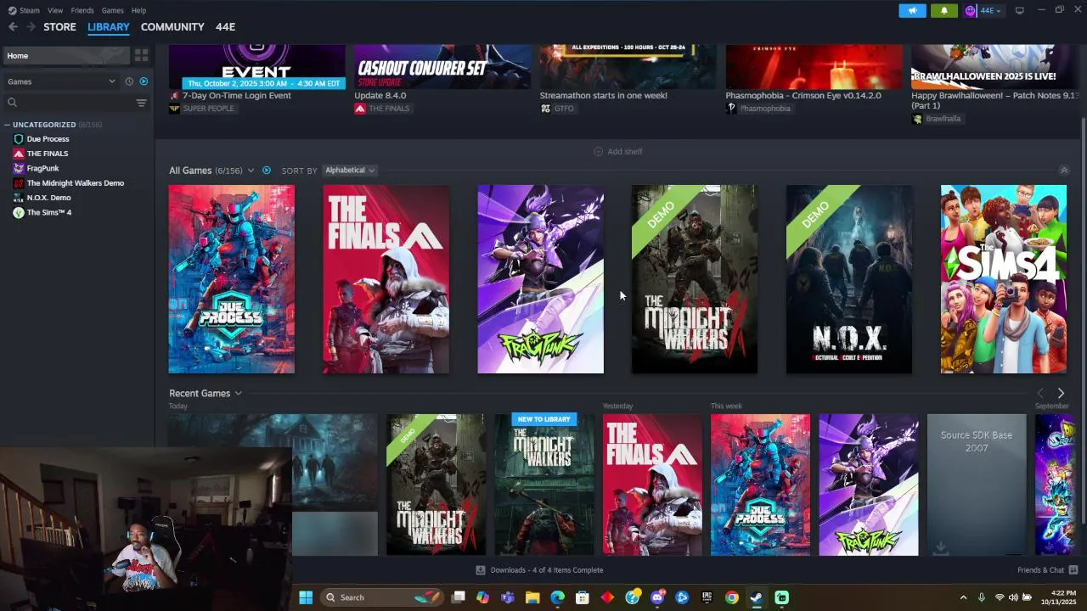
Task: Click the Add shelf button
Action: point(618,152)
